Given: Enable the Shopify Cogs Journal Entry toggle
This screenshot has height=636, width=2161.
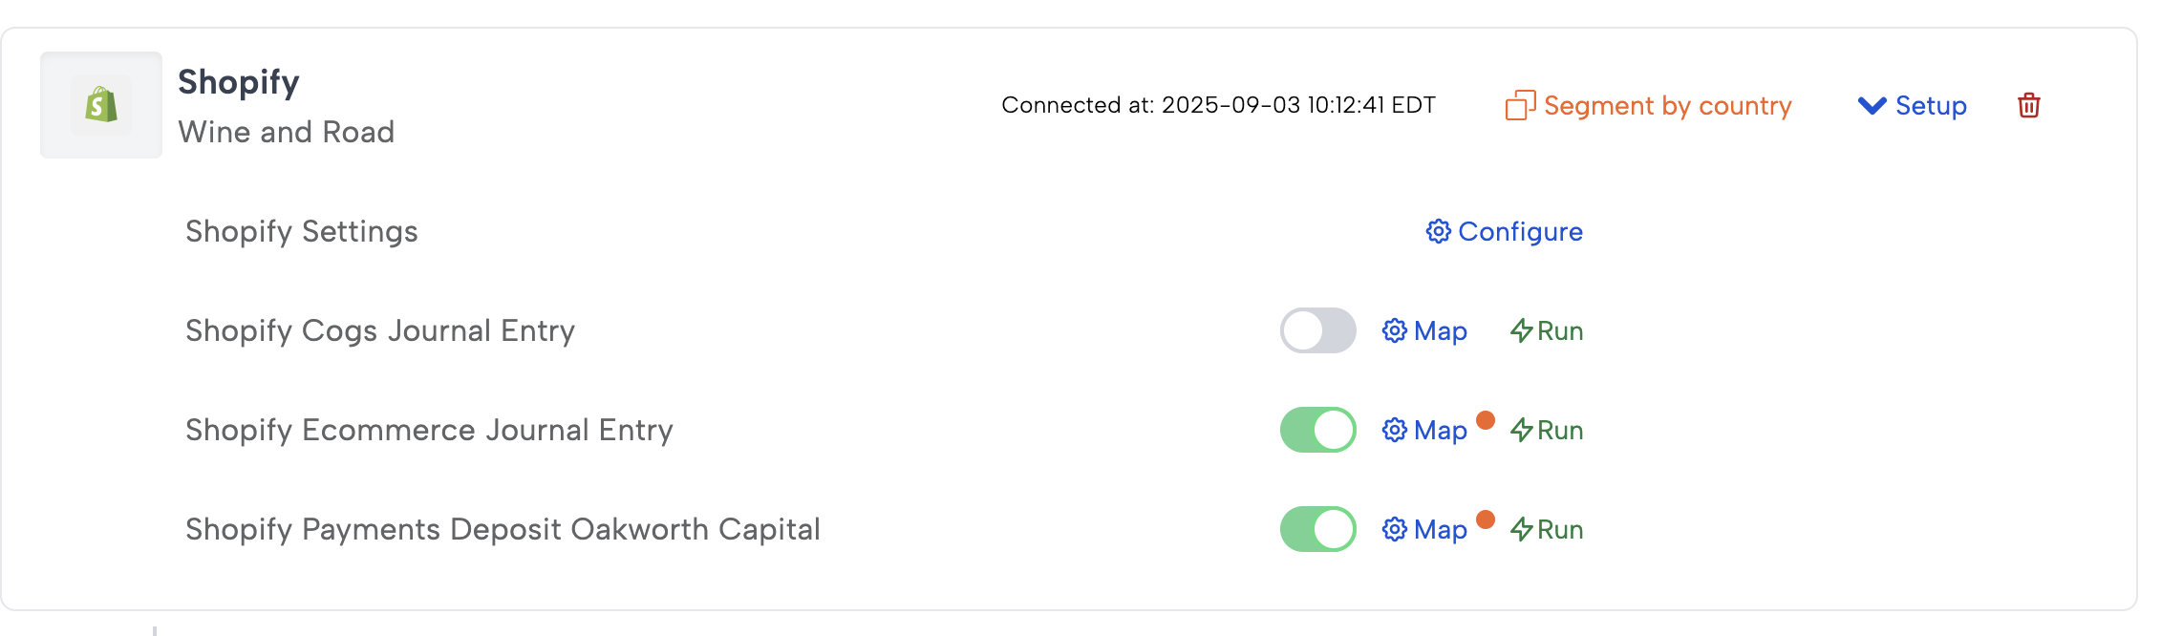Looking at the screenshot, I should (x=1317, y=331).
